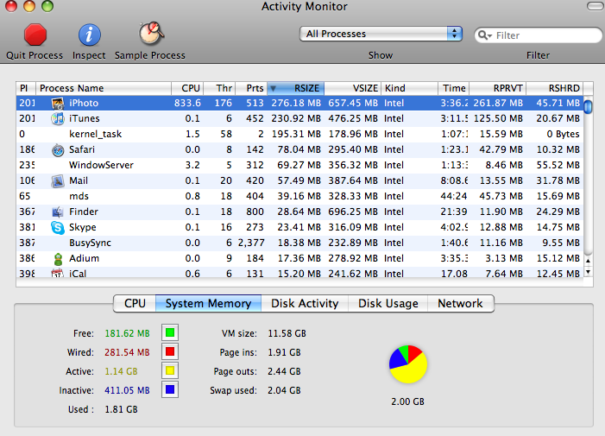Select the System Memory tab
The width and height of the screenshot is (605, 436).
pos(208,303)
